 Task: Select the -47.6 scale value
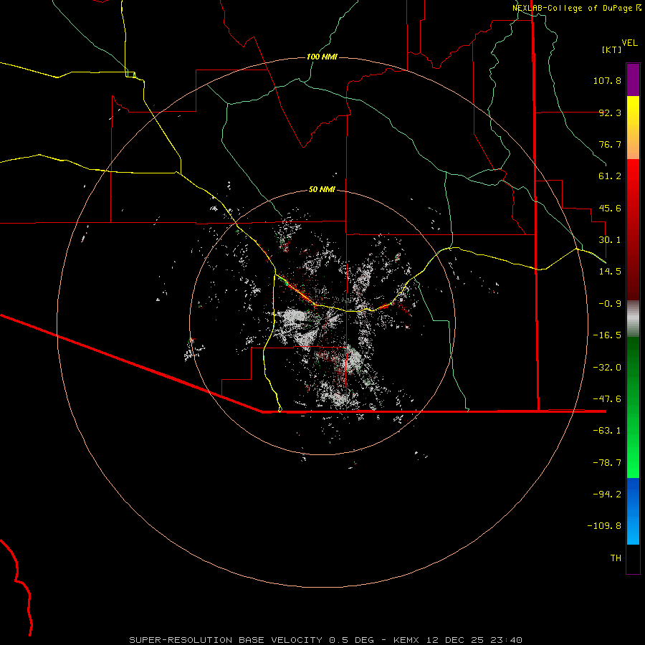(x=607, y=399)
